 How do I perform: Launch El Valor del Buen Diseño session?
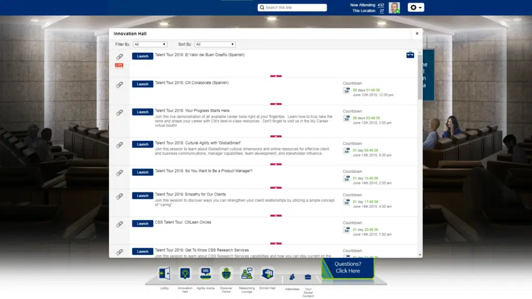(x=142, y=56)
